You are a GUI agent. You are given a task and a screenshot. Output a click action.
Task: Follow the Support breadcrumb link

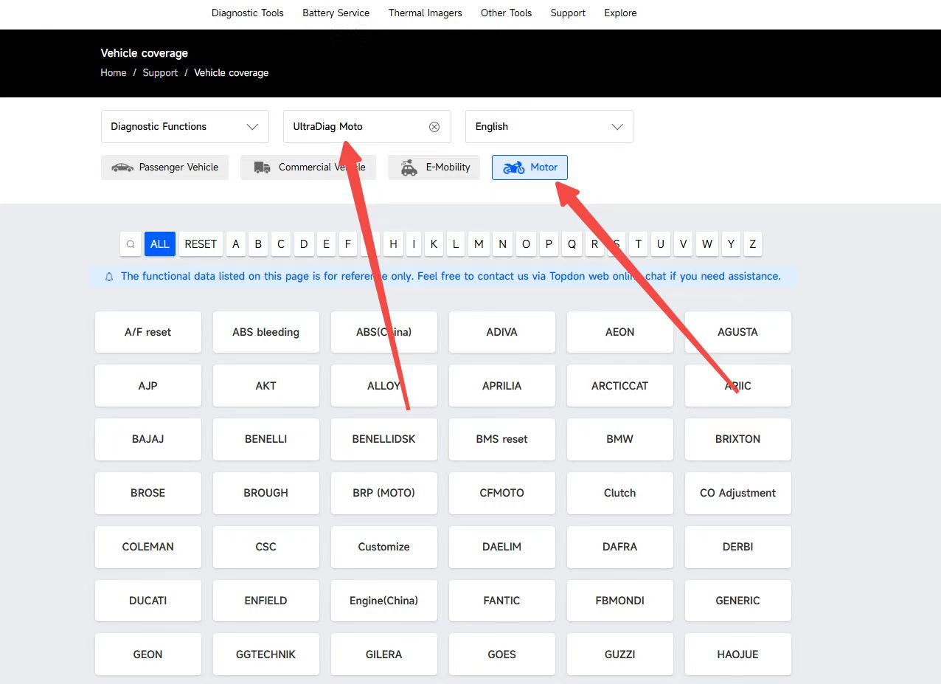coord(160,73)
